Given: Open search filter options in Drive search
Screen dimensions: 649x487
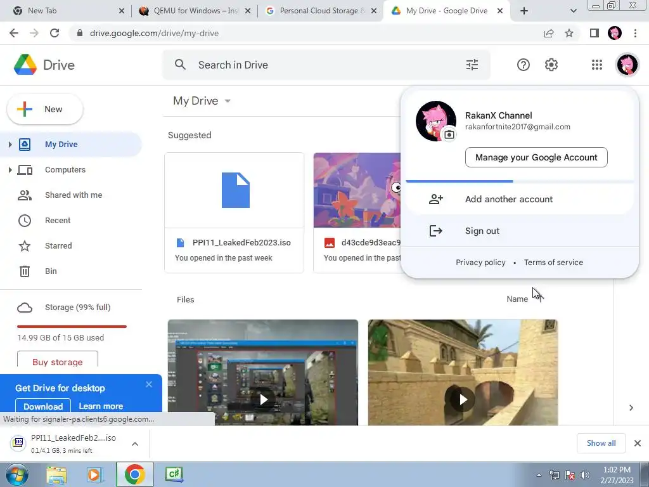Looking at the screenshot, I should (472, 65).
